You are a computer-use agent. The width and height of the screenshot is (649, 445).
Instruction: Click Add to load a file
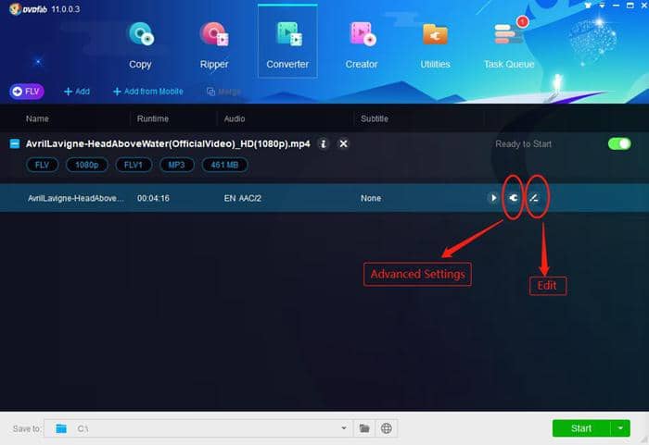77,92
